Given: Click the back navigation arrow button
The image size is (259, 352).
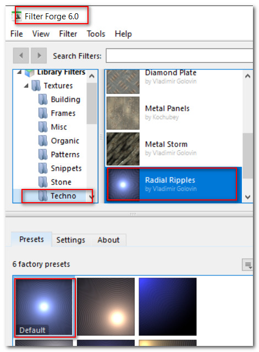Looking at the screenshot, I should (x=21, y=56).
